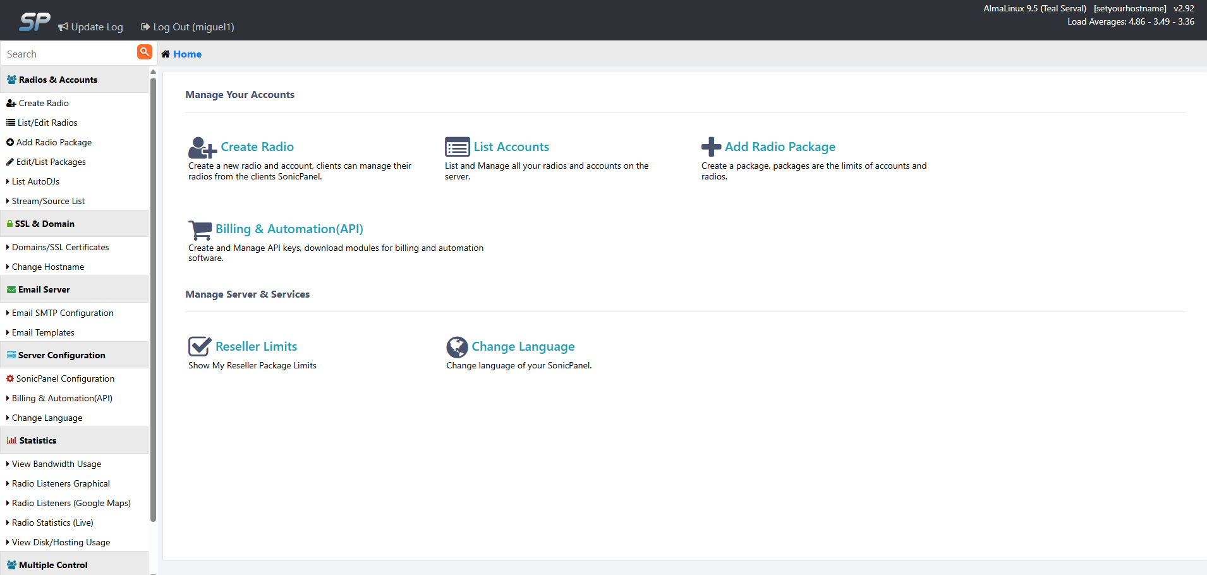Select Create Radio in the sidebar

[x=44, y=103]
